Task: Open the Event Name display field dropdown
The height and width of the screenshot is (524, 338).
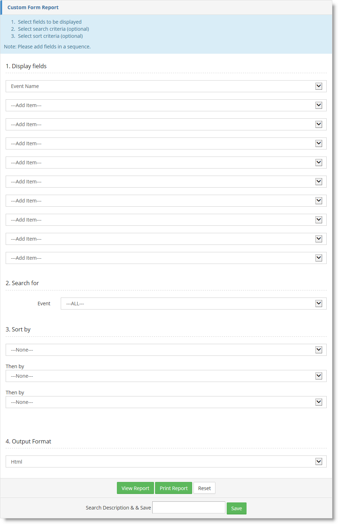Action: tap(166, 86)
